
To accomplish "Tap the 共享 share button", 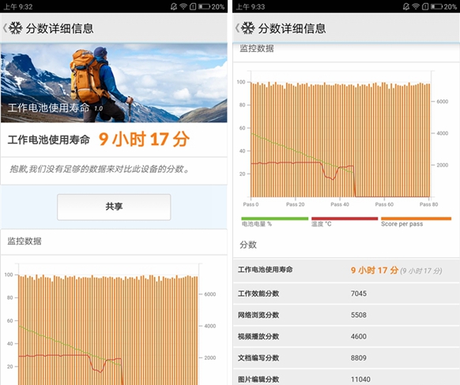I will point(114,207).
